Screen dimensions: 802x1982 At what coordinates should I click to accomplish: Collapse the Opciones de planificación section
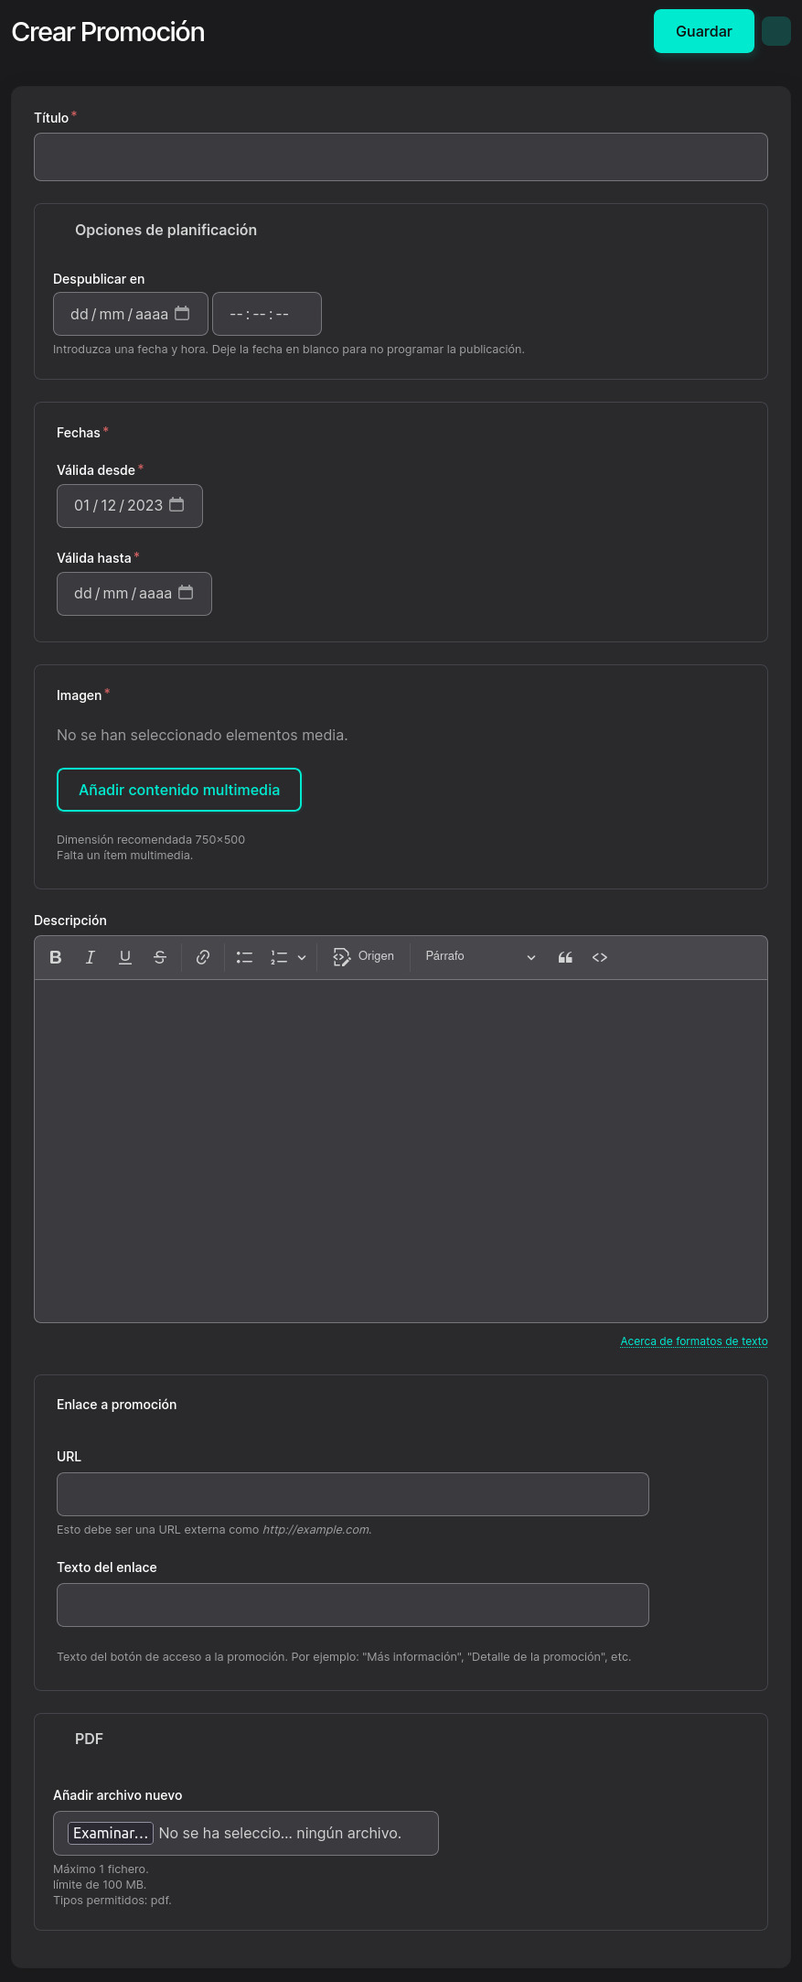[x=166, y=231]
